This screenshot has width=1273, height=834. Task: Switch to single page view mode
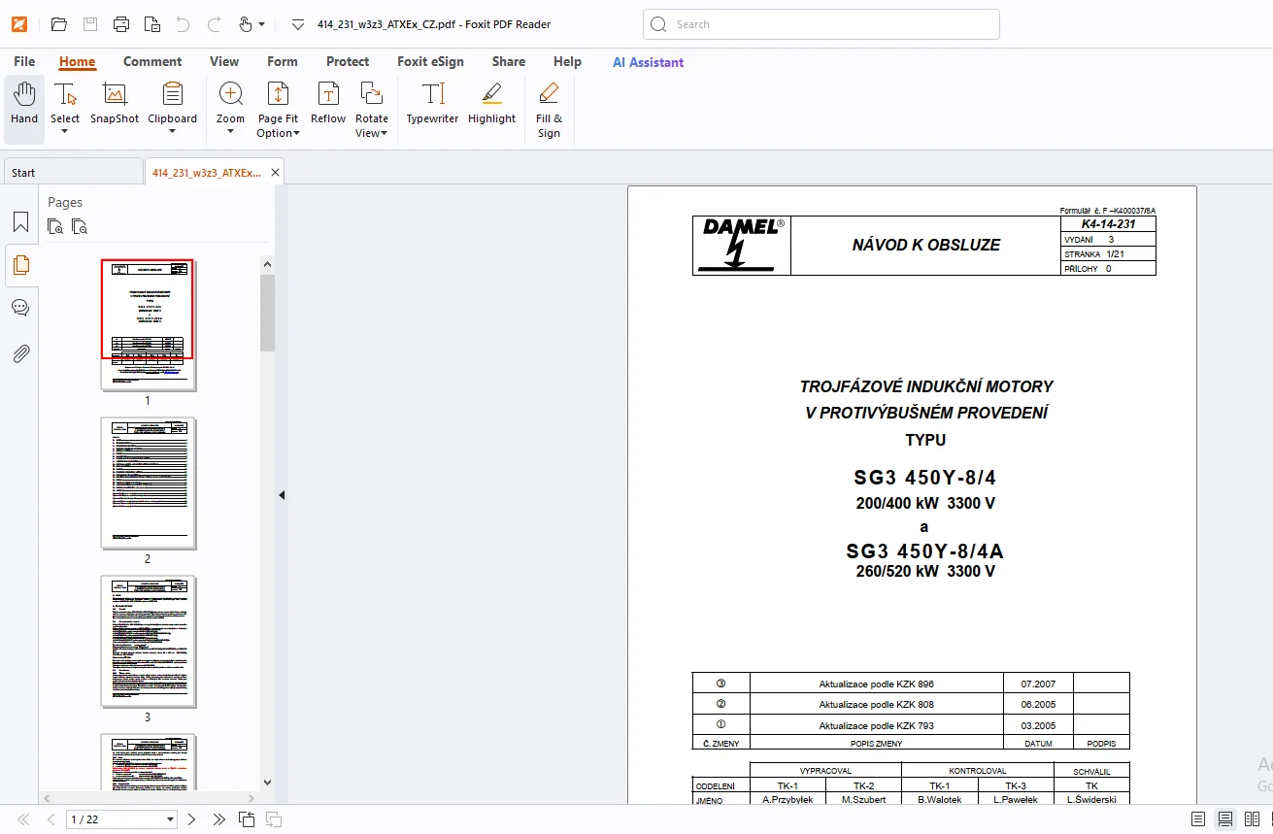pyautogui.click(x=1198, y=819)
